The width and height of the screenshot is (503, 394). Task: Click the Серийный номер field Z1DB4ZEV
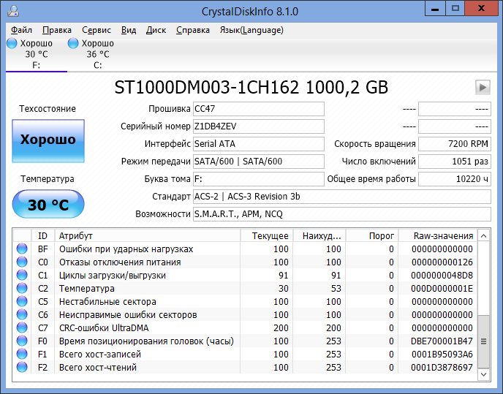(x=258, y=126)
